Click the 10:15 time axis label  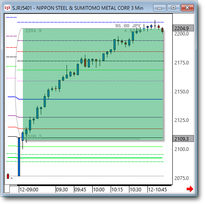coord(117,189)
